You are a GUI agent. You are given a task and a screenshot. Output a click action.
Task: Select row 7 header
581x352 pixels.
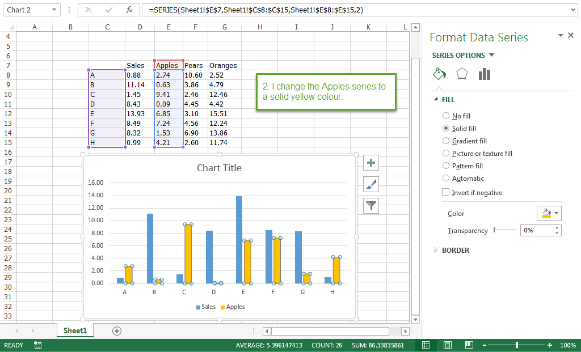pyautogui.click(x=8, y=66)
